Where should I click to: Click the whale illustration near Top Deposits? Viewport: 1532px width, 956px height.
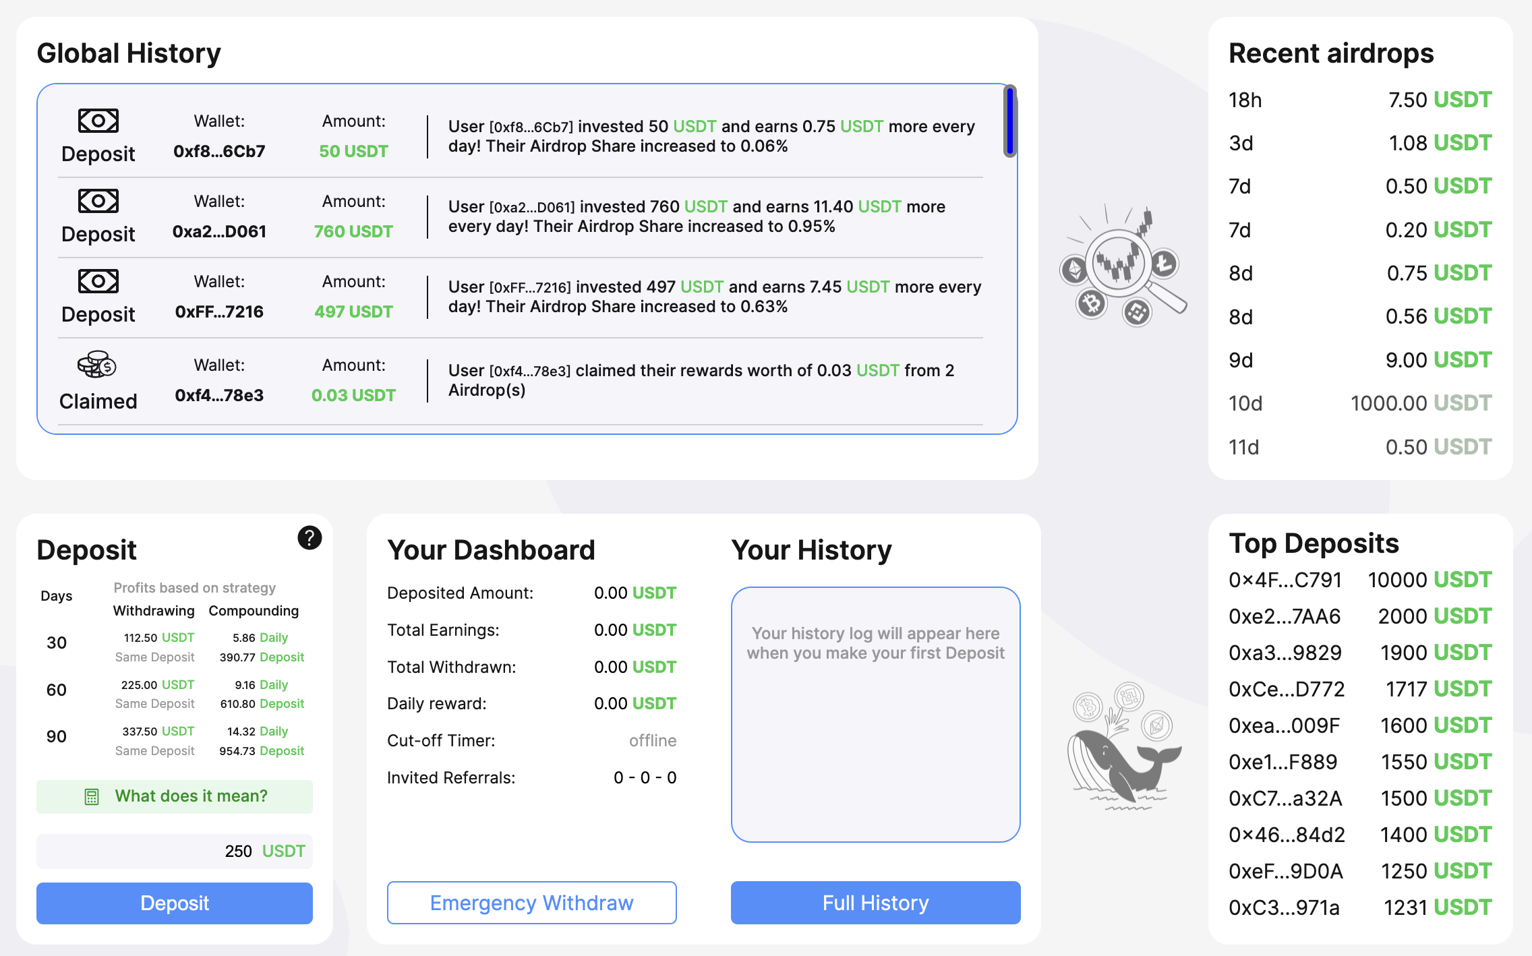point(1123,746)
